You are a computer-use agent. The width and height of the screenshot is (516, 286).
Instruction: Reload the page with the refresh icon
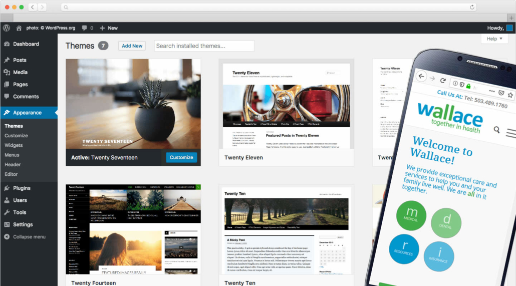[x=472, y=7]
